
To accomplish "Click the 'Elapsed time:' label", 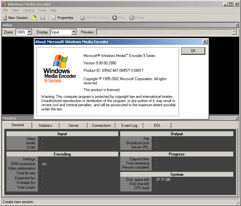I will [139, 159].
